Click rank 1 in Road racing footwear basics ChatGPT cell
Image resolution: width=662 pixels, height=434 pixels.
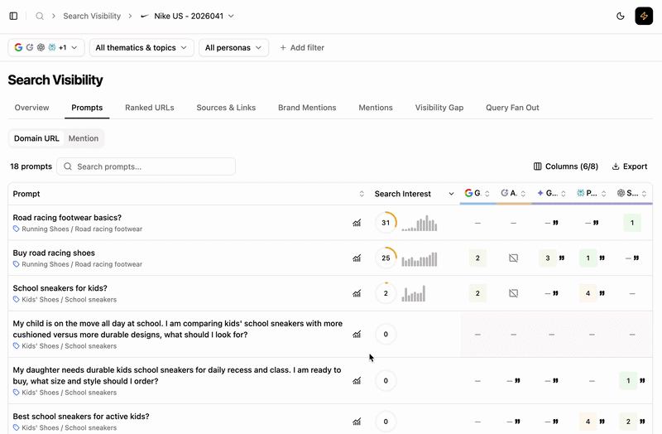click(632, 223)
